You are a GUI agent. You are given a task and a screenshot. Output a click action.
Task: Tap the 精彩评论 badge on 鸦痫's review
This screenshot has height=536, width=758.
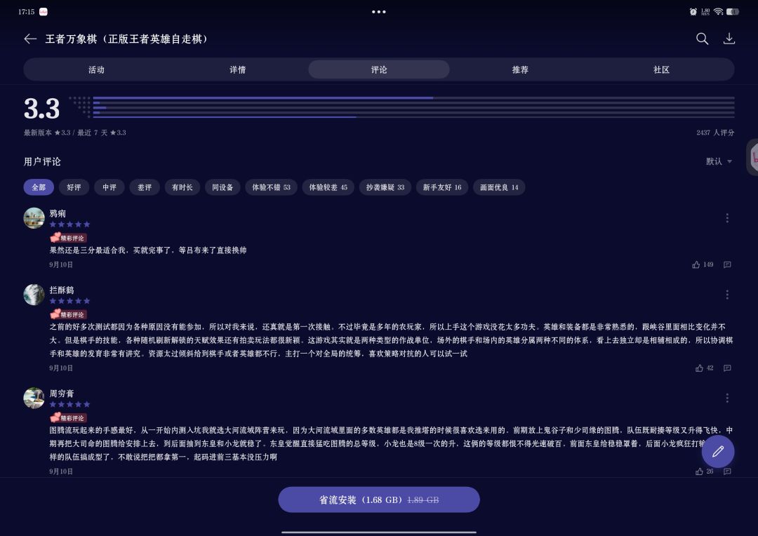[x=68, y=238]
